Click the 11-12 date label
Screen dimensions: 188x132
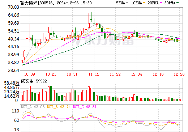pyautogui.click(x=94, y=74)
